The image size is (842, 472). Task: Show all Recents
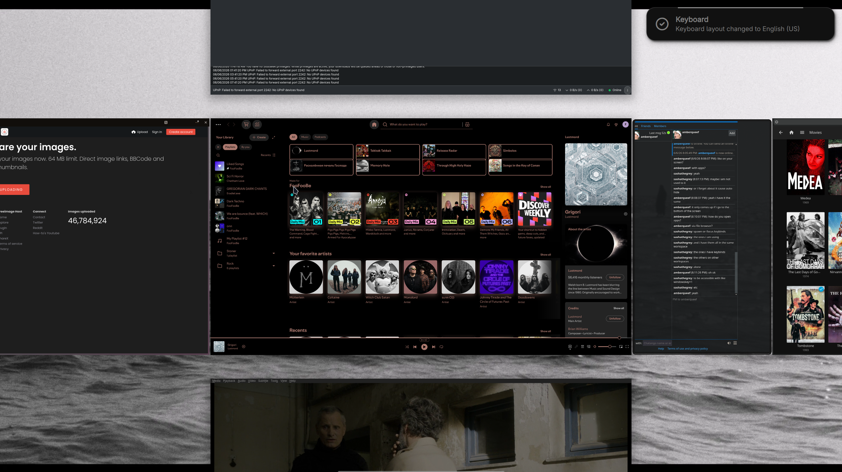(545, 331)
